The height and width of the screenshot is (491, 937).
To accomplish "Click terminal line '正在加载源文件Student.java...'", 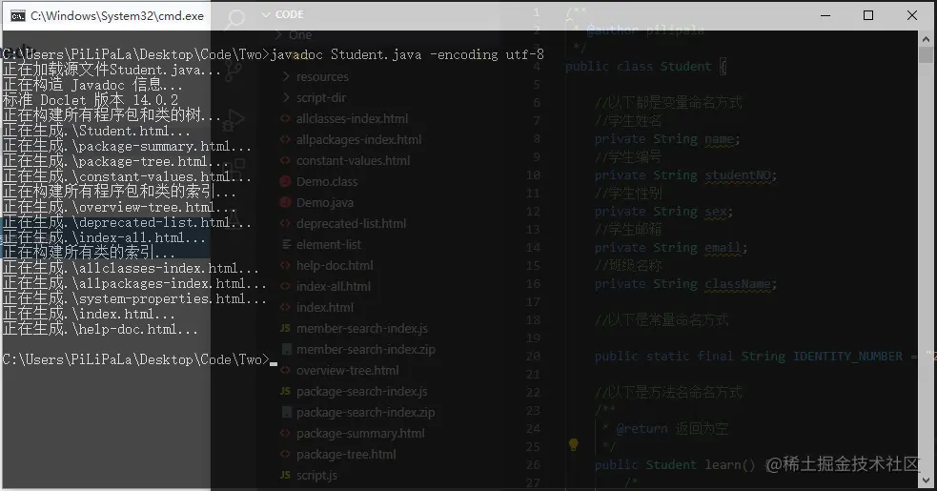I will [x=112, y=70].
